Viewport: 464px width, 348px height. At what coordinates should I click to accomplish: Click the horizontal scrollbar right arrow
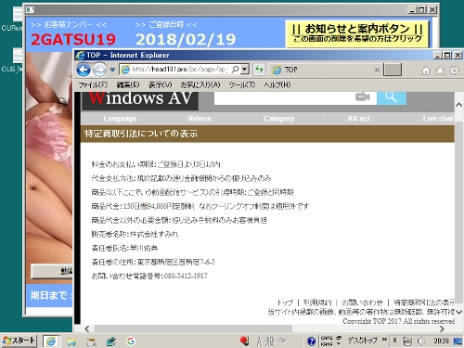click(442, 329)
